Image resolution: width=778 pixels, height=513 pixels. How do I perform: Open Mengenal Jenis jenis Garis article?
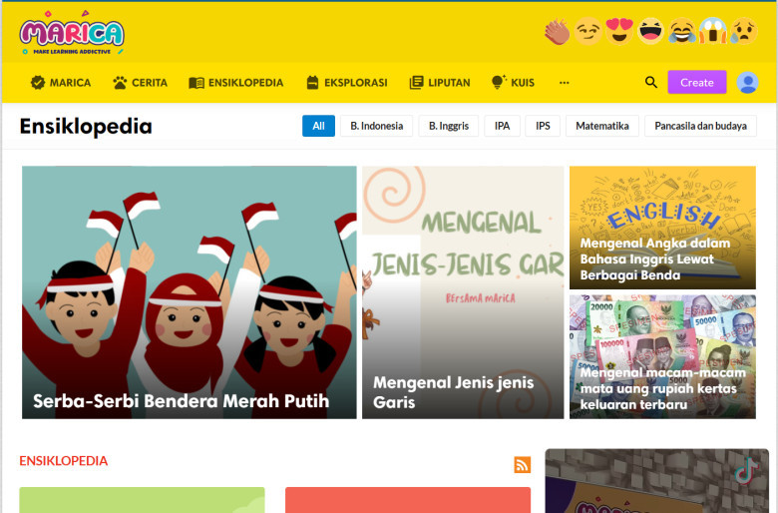463,292
